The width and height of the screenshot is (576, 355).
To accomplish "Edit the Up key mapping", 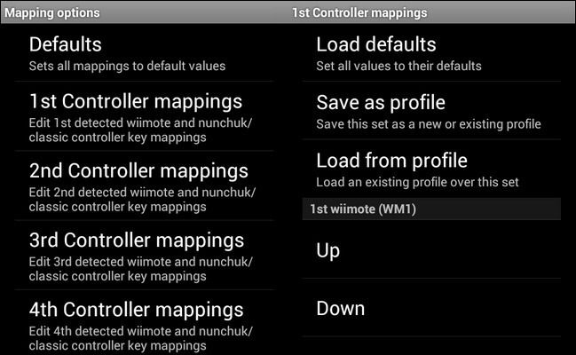I will pyautogui.click(x=328, y=251).
